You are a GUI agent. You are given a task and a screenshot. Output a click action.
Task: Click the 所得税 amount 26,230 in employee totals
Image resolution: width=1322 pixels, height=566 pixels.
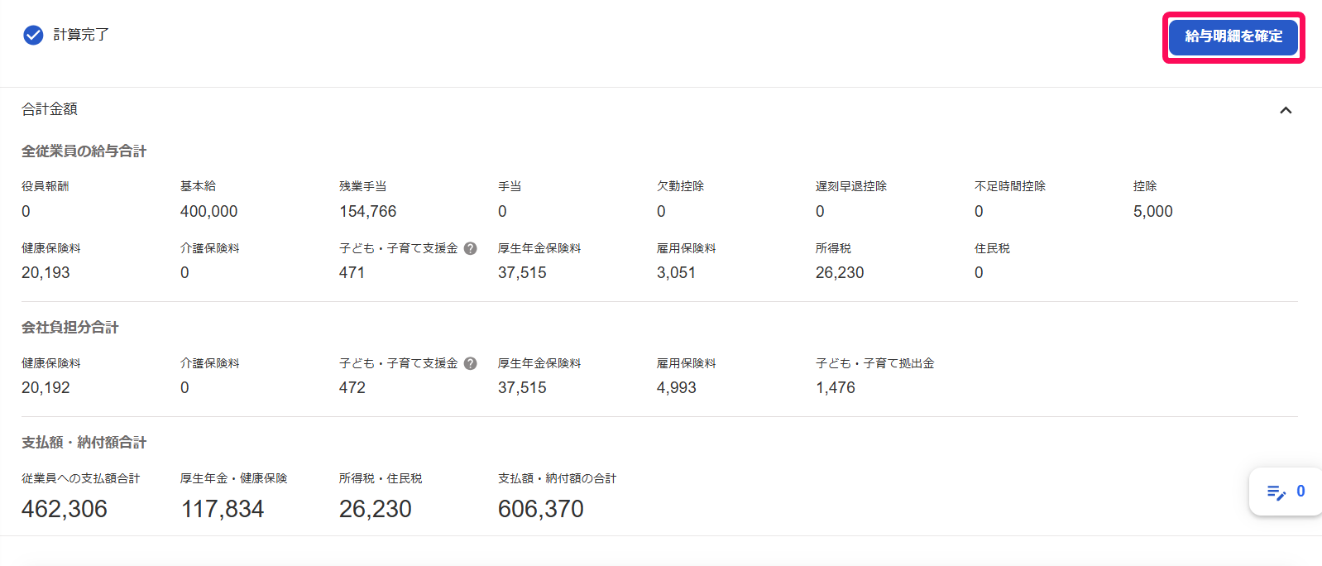pyautogui.click(x=840, y=273)
